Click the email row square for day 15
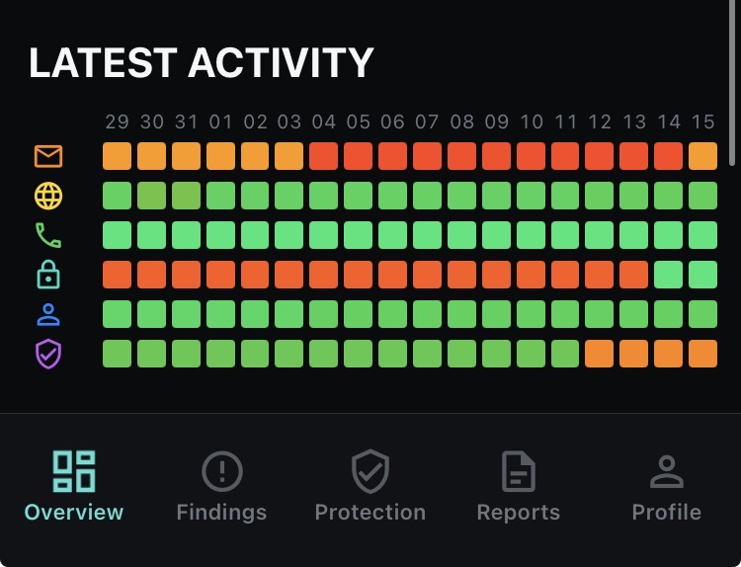Image resolution: width=741 pixels, height=567 pixels. click(702, 156)
